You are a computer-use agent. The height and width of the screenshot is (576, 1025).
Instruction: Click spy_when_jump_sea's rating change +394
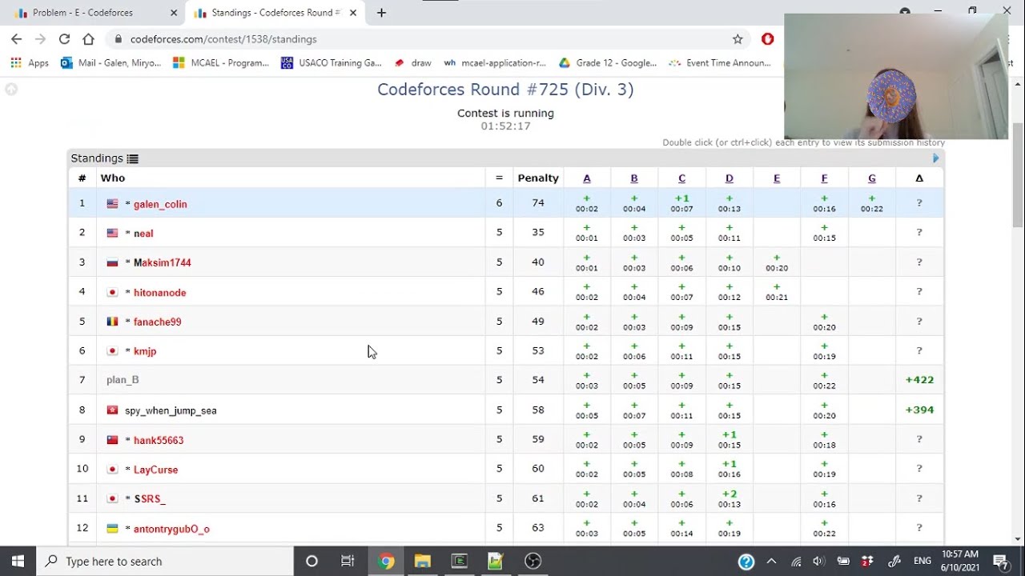[919, 410]
